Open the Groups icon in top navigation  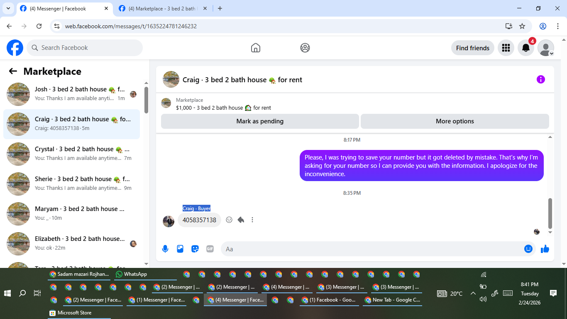click(305, 48)
